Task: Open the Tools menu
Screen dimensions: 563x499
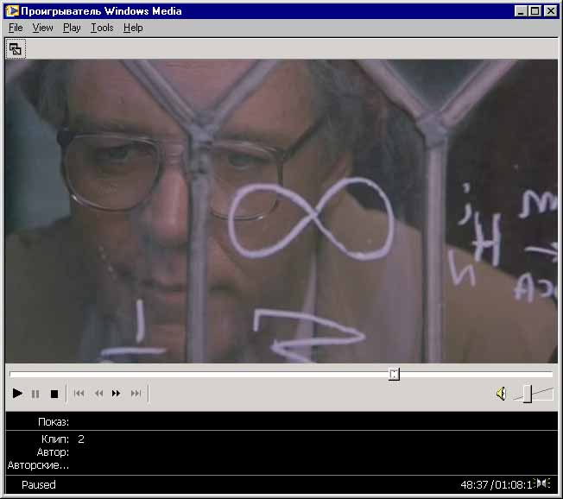Action: [x=102, y=28]
